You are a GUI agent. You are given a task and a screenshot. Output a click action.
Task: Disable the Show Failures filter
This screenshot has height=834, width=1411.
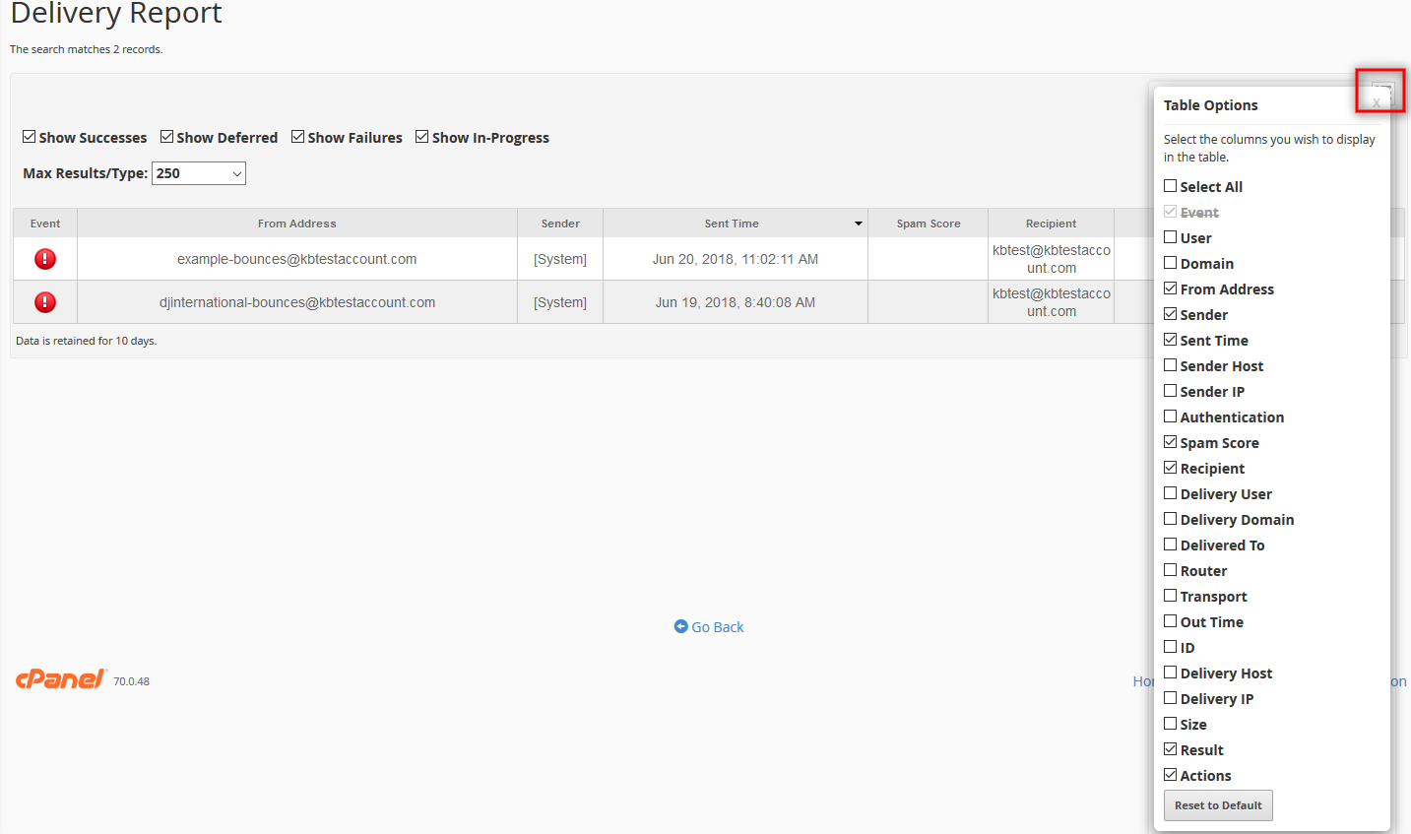(x=298, y=137)
